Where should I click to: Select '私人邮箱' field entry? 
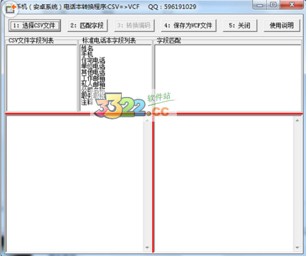pos(93,84)
